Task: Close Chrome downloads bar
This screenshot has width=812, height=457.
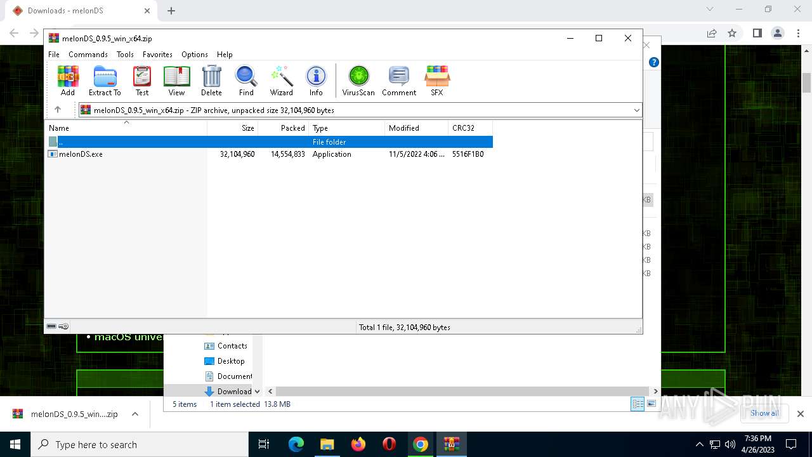Action: coord(800,414)
